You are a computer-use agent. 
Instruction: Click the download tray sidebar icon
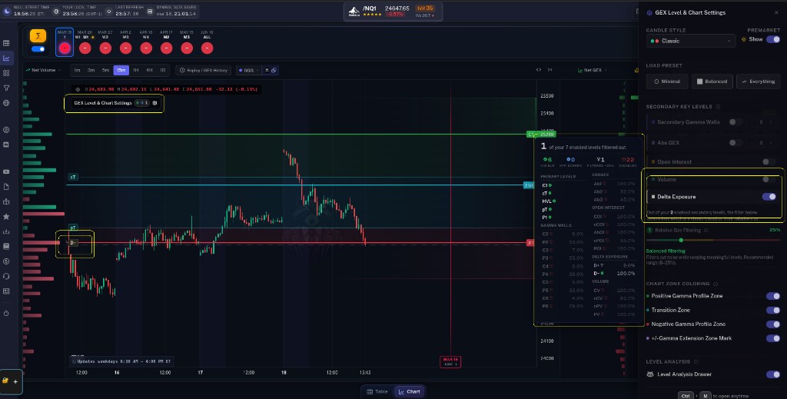click(6, 231)
